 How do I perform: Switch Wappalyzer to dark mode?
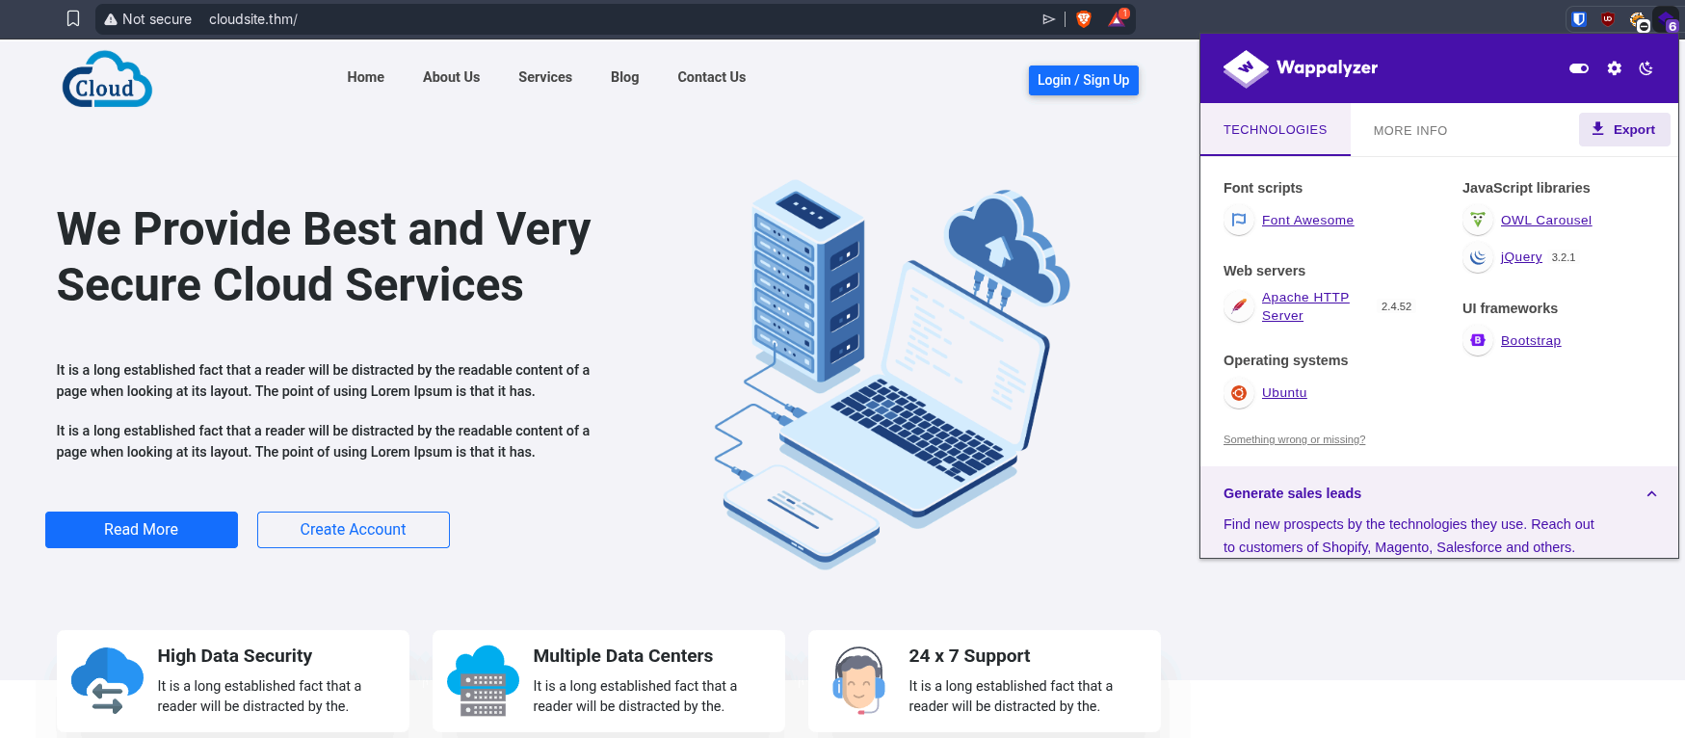point(1646,68)
